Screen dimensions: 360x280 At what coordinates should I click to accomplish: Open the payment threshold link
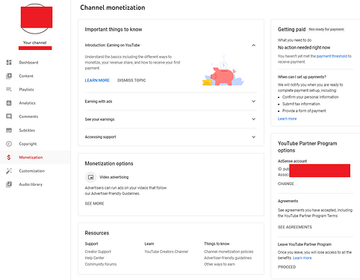[332, 56]
